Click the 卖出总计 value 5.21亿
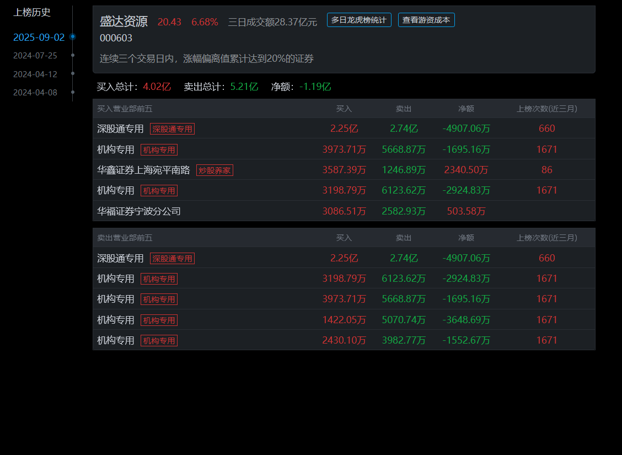The image size is (622, 455). 244,87
